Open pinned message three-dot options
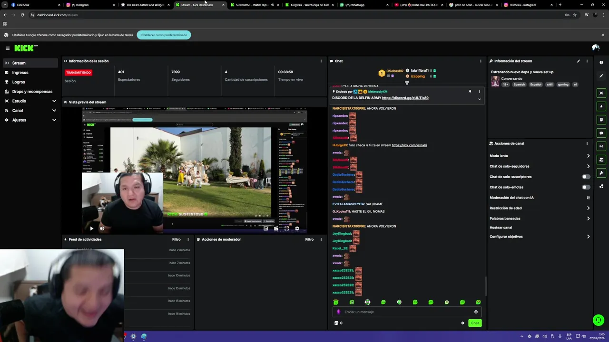Screen dimensions: 609x342 click(x=480, y=92)
